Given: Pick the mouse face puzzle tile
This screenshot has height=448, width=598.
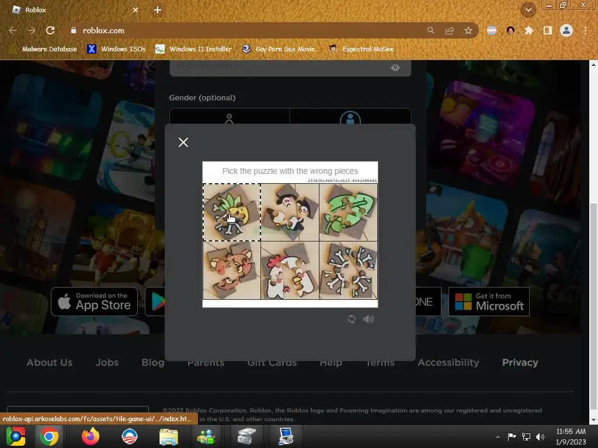Looking at the screenshot, I should (x=231, y=270).
